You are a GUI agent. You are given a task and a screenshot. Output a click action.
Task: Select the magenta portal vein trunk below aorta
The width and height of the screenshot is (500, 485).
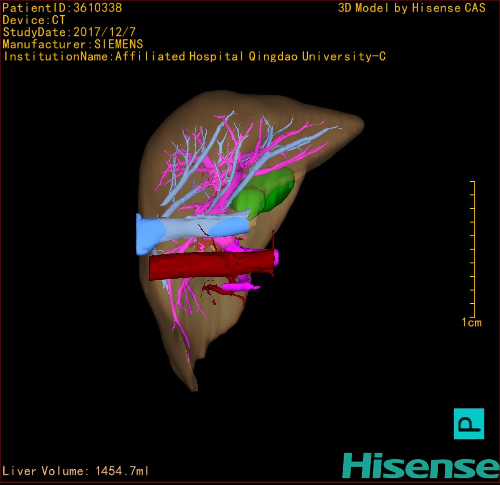[241, 286]
